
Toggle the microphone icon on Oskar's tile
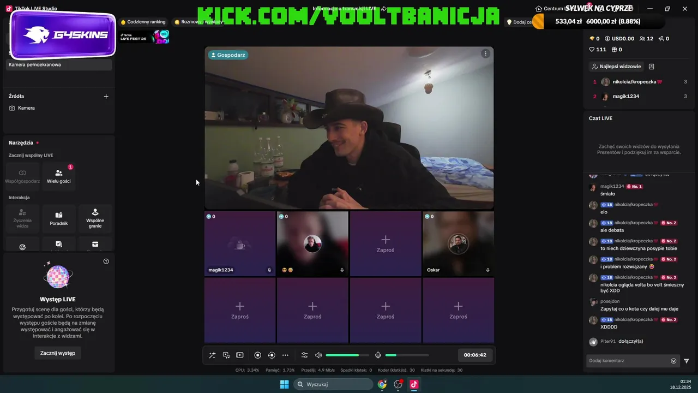488,270
